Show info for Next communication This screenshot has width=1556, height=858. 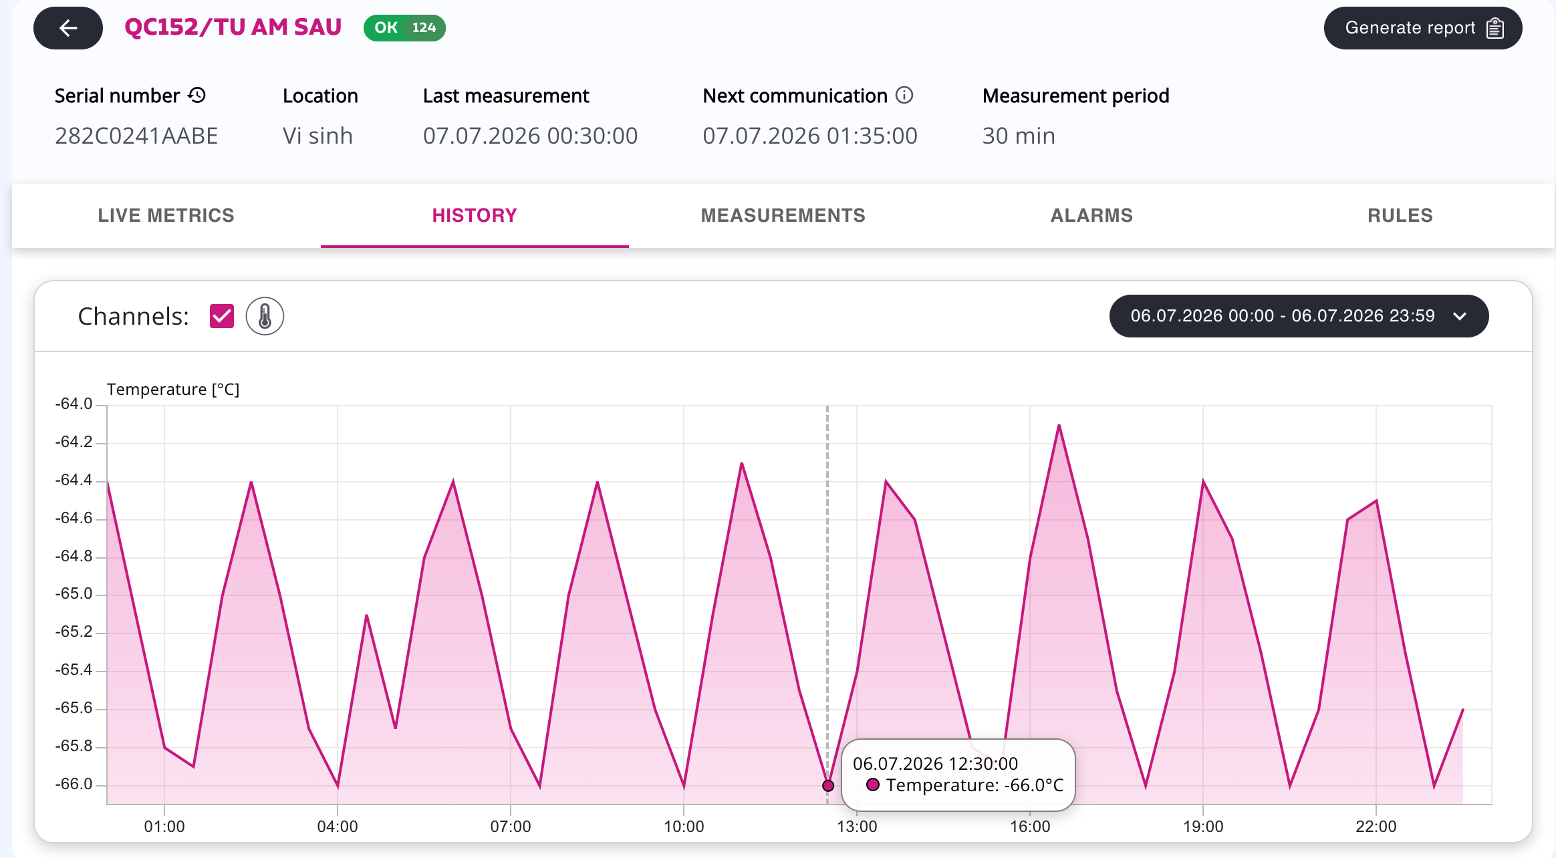coord(904,95)
